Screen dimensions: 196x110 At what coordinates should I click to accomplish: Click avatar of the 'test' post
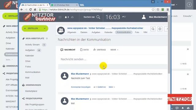(x=65, y=101)
